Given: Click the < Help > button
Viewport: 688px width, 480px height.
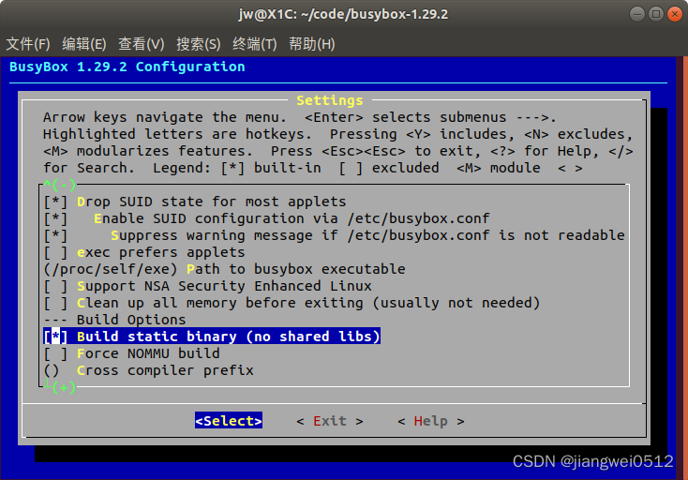Looking at the screenshot, I should pyautogui.click(x=431, y=421).
